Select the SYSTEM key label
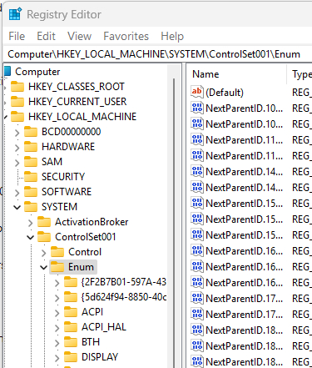 click(x=59, y=207)
